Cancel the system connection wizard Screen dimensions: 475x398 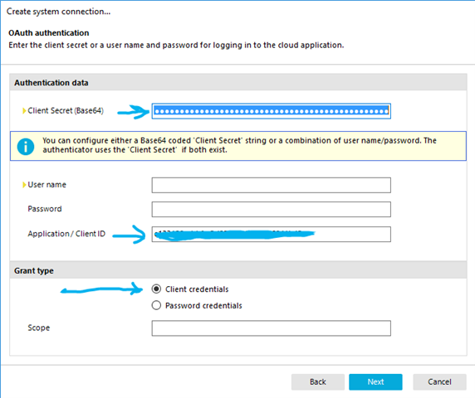click(x=439, y=382)
